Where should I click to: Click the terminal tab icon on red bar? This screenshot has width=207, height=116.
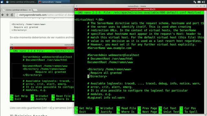(76, 9)
